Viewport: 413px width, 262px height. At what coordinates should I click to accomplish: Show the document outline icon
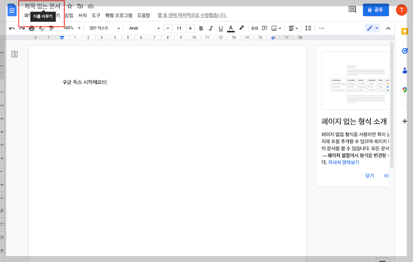15,54
